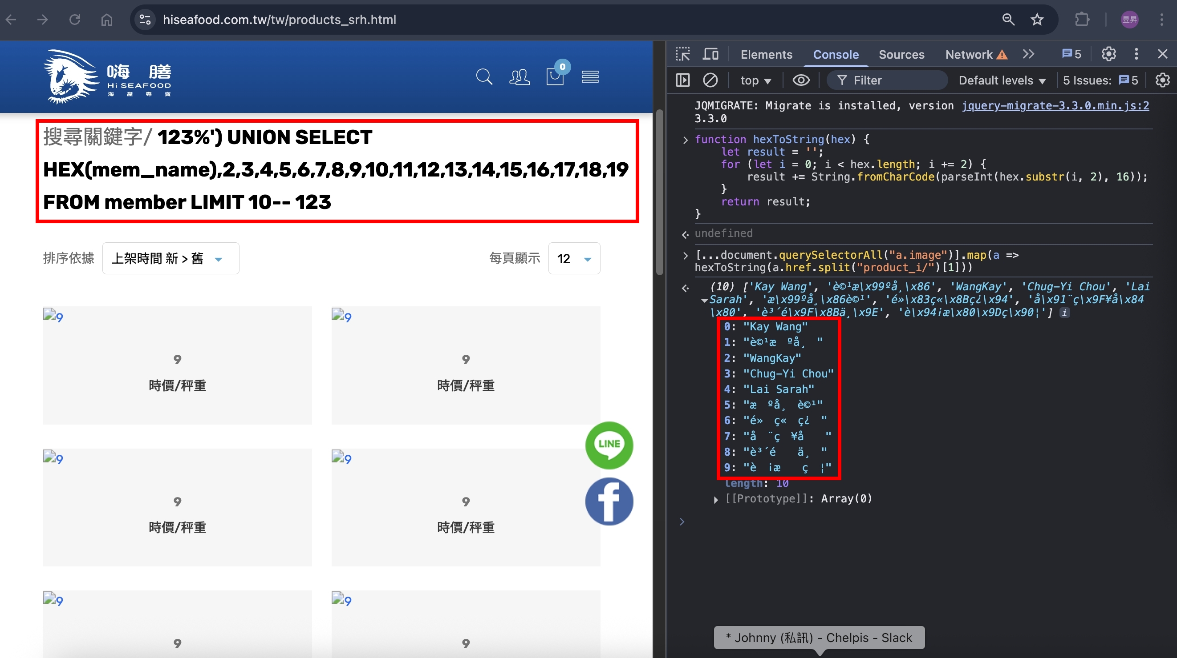Toggle the console sidebar panel
The width and height of the screenshot is (1177, 658).
click(682, 80)
